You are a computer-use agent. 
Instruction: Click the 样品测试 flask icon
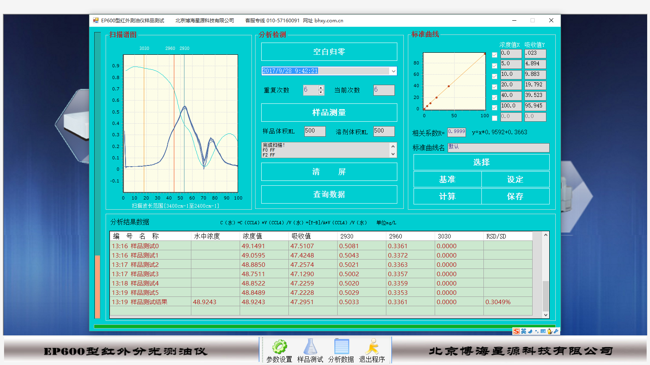pyautogui.click(x=310, y=348)
